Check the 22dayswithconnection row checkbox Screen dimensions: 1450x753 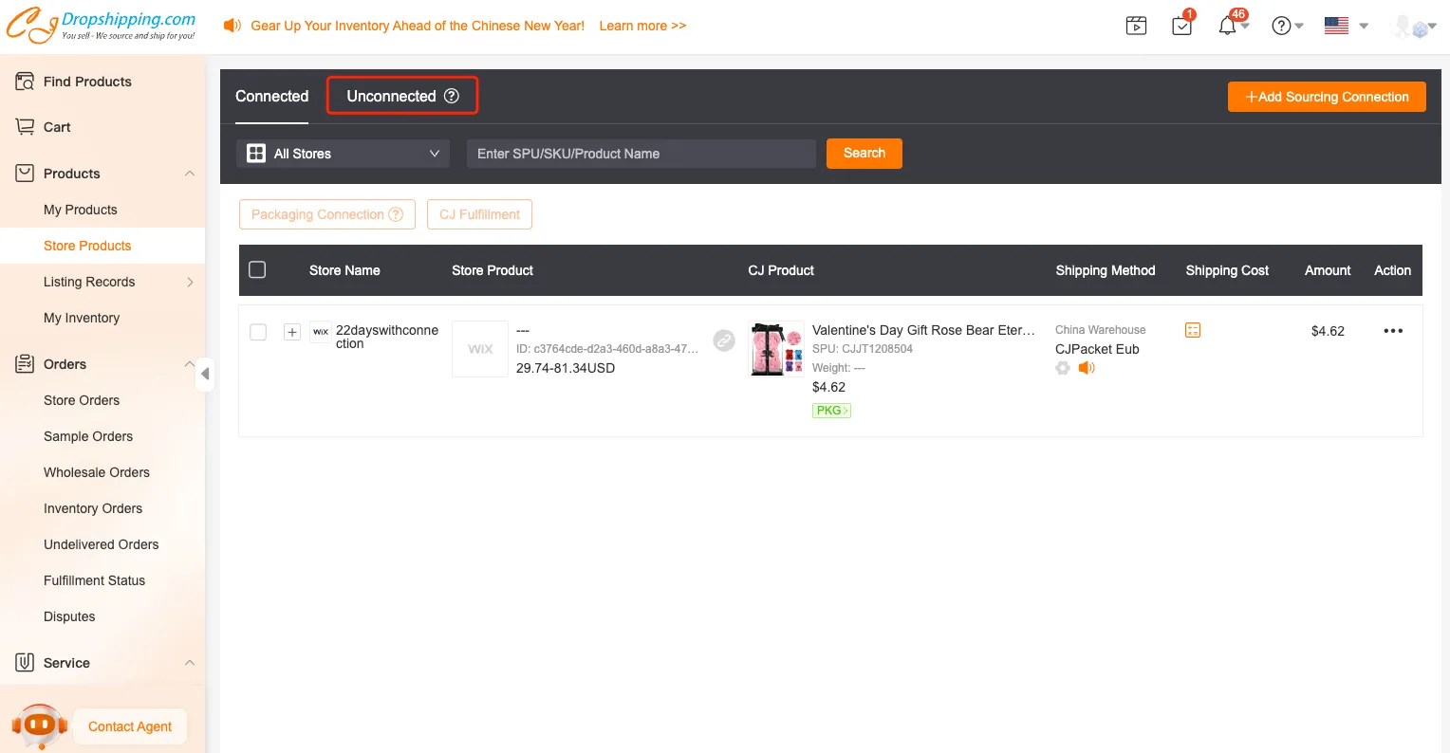point(257,332)
